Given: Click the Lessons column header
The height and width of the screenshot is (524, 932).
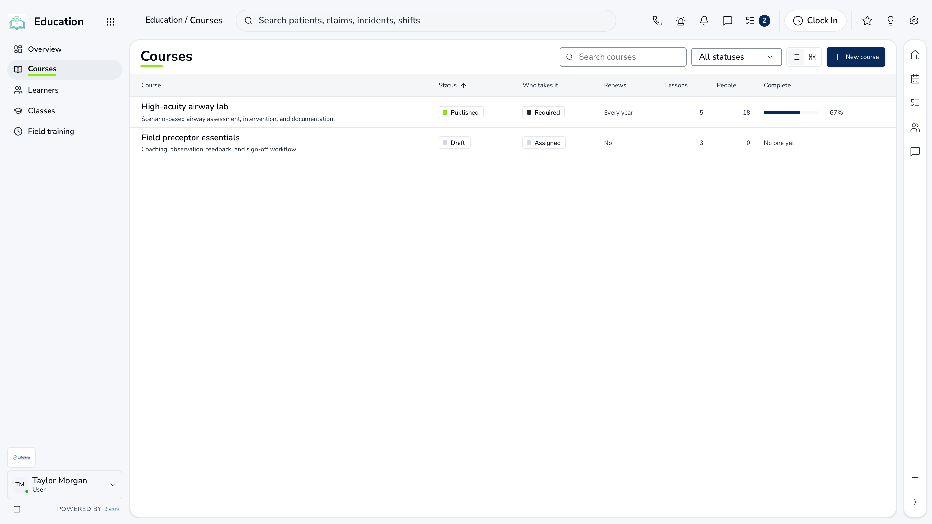Looking at the screenshot, I should tap(676, 85).
